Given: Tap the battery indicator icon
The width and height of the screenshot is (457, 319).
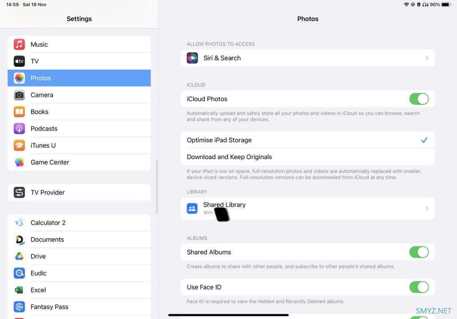Looking at the screenshot, I should 446,4.
